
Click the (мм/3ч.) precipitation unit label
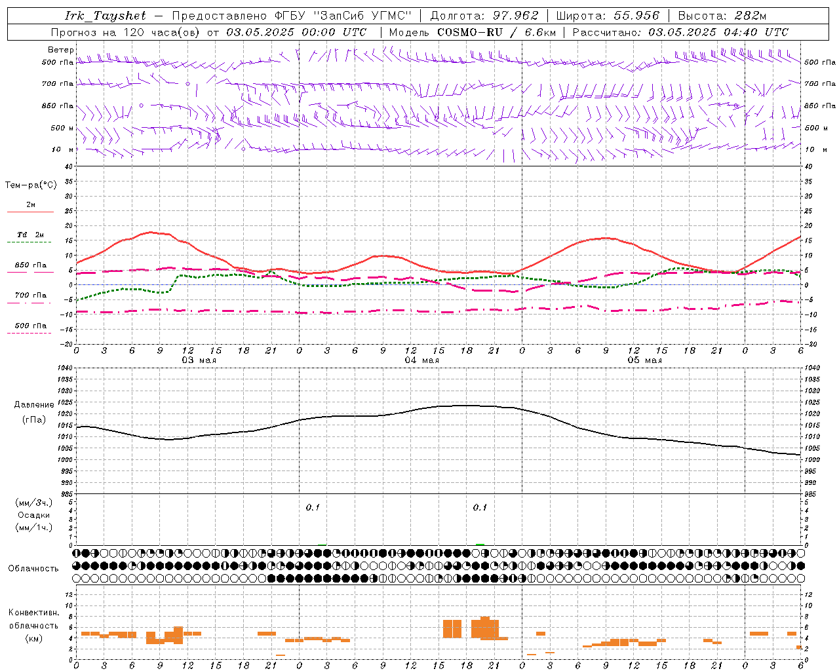tap(33, 503)
